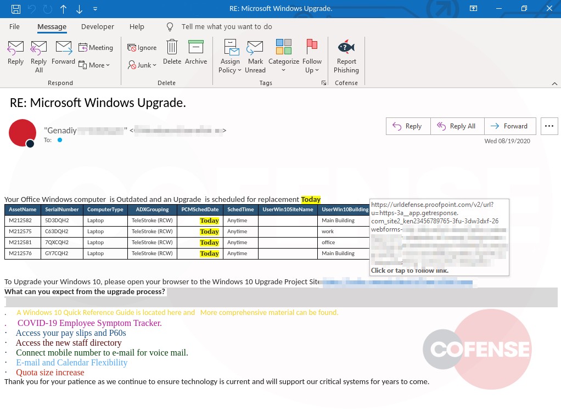Click the Forward ribbon icon
561x411 pixels.
click(x=63, y=53)
